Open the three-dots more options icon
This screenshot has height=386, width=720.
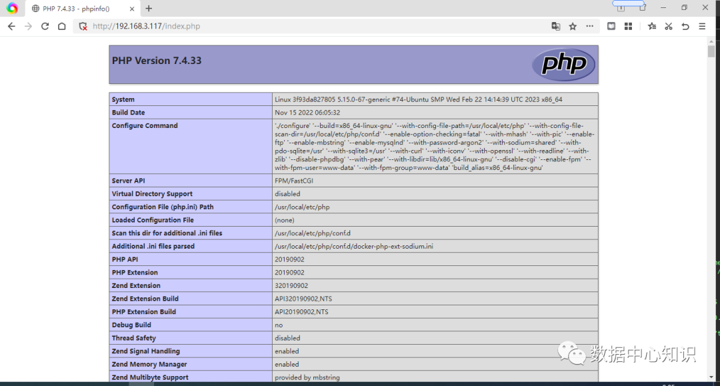[x=589, y=26]
